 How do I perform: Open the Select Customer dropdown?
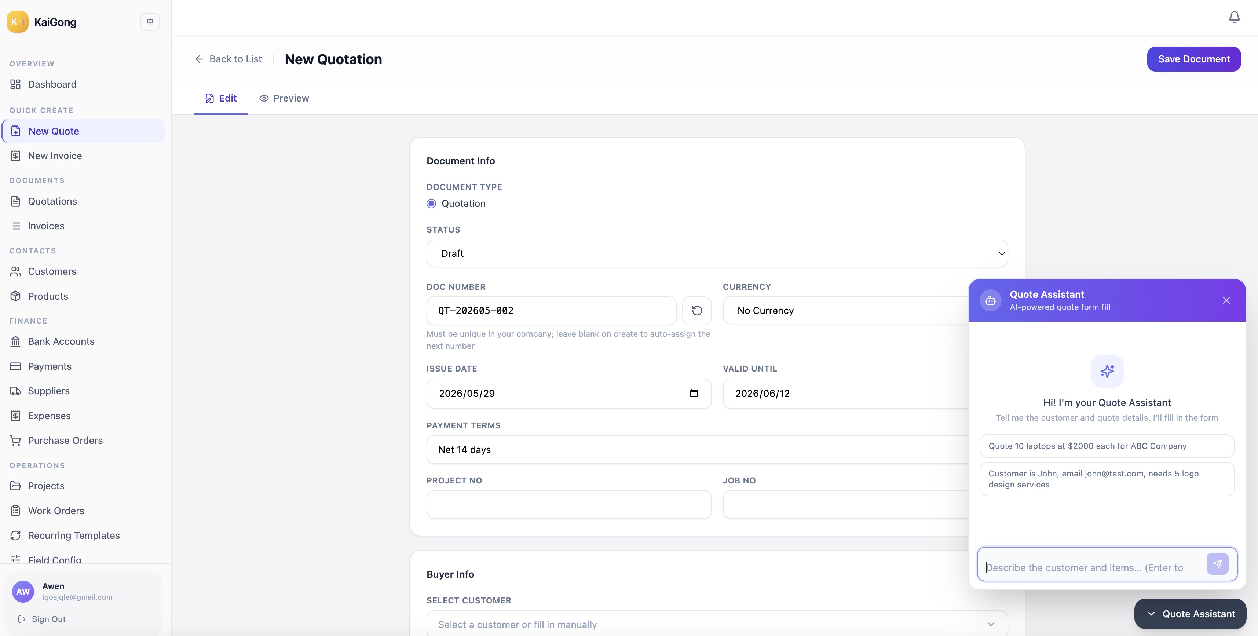pyautogui.click(x=717, y=624)
